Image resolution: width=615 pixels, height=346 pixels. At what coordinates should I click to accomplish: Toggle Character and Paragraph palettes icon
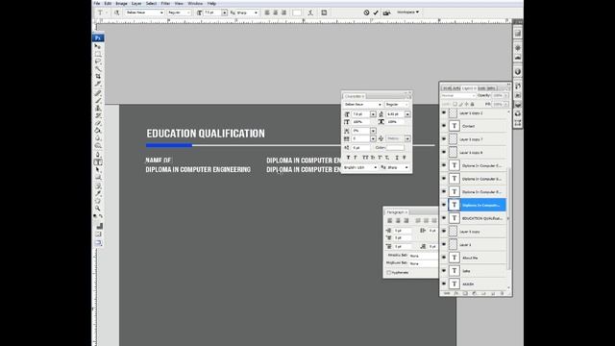point(324,12)
